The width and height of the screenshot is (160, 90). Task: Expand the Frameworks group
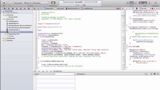(x=3, y=38)
